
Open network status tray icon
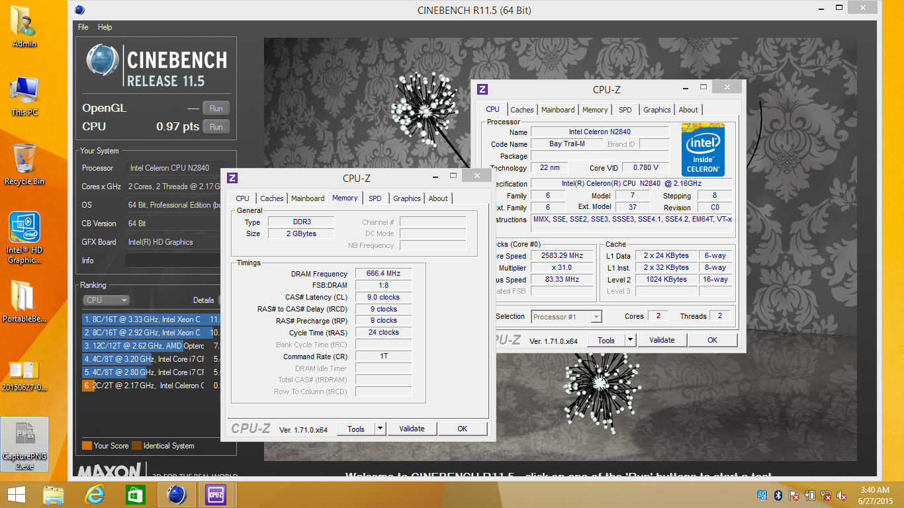826,495
